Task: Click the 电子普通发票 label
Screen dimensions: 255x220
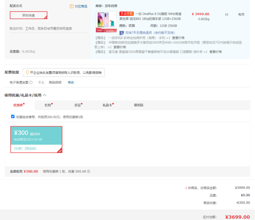Action: (x=19, y=82)
